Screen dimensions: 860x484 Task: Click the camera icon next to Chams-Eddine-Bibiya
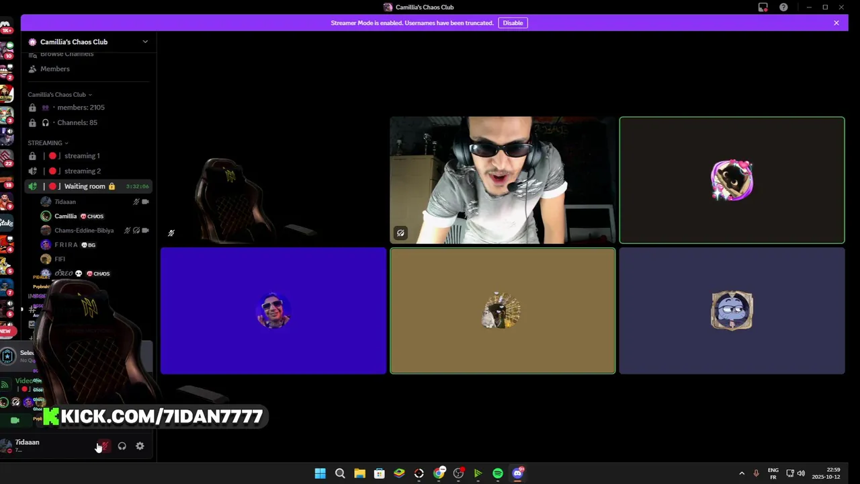click(x=145, y=231)
